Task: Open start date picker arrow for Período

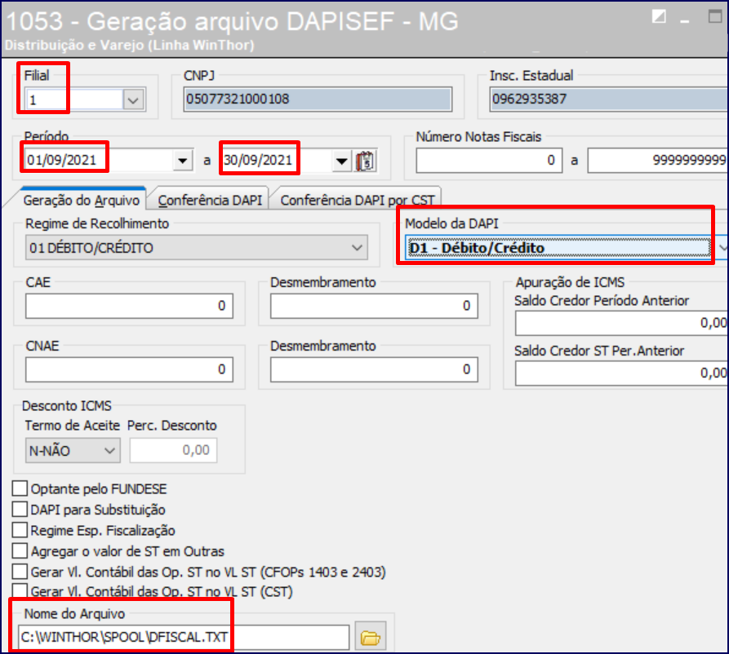Action: point(182,161)
